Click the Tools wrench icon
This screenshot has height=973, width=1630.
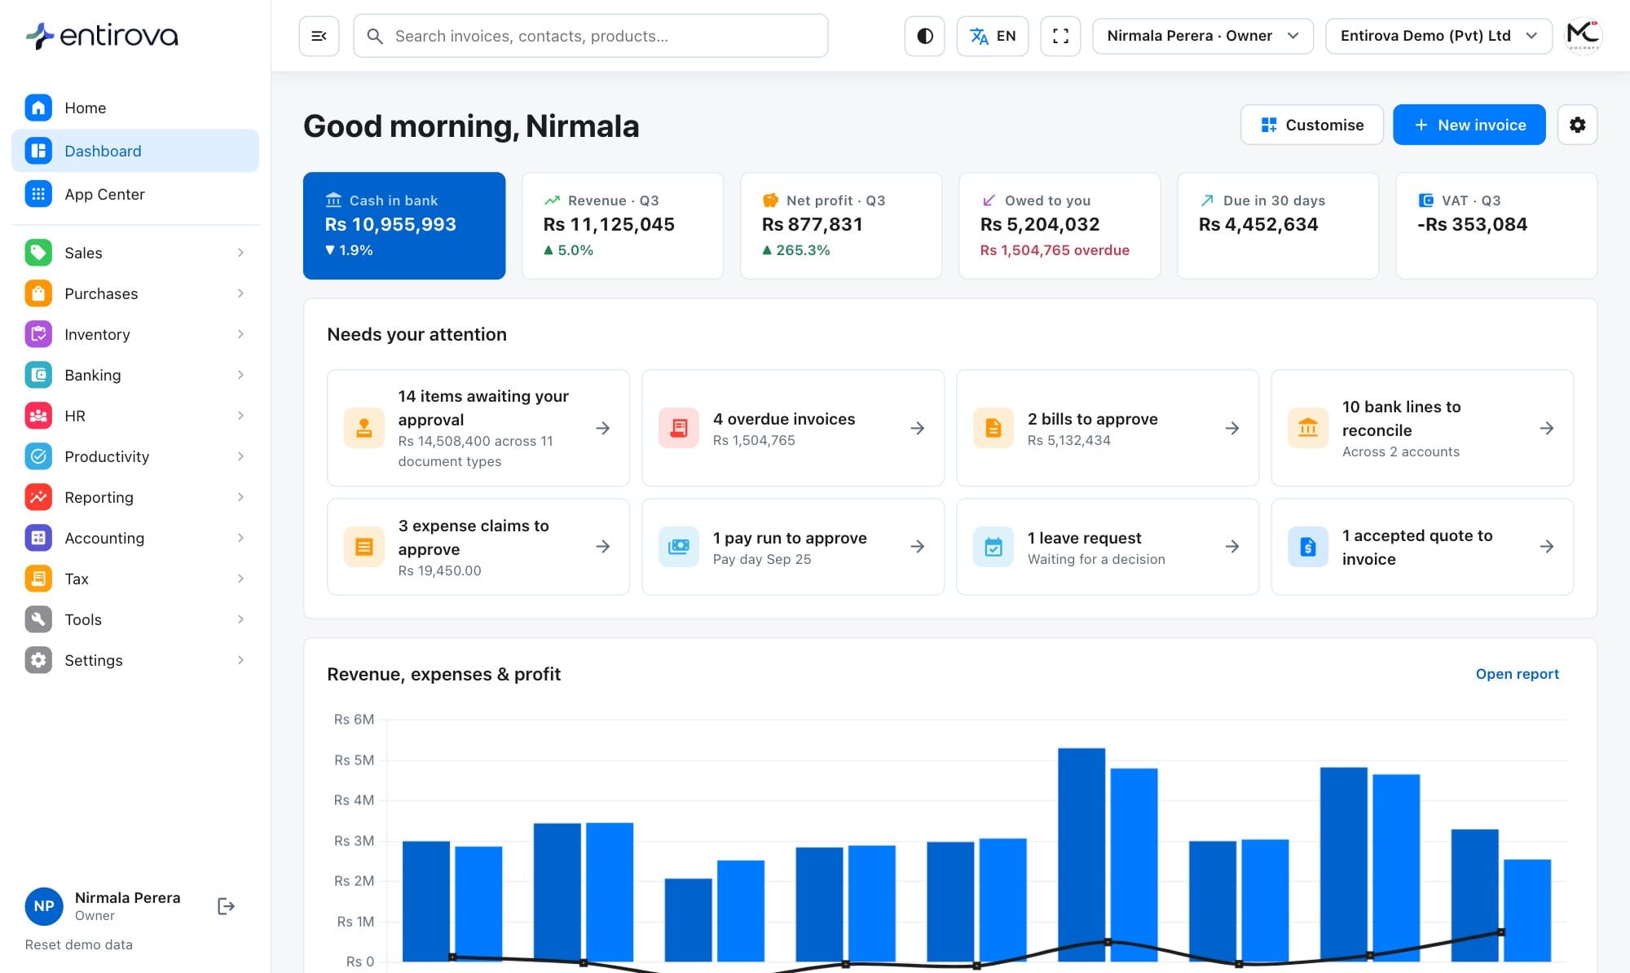(38, 619)
